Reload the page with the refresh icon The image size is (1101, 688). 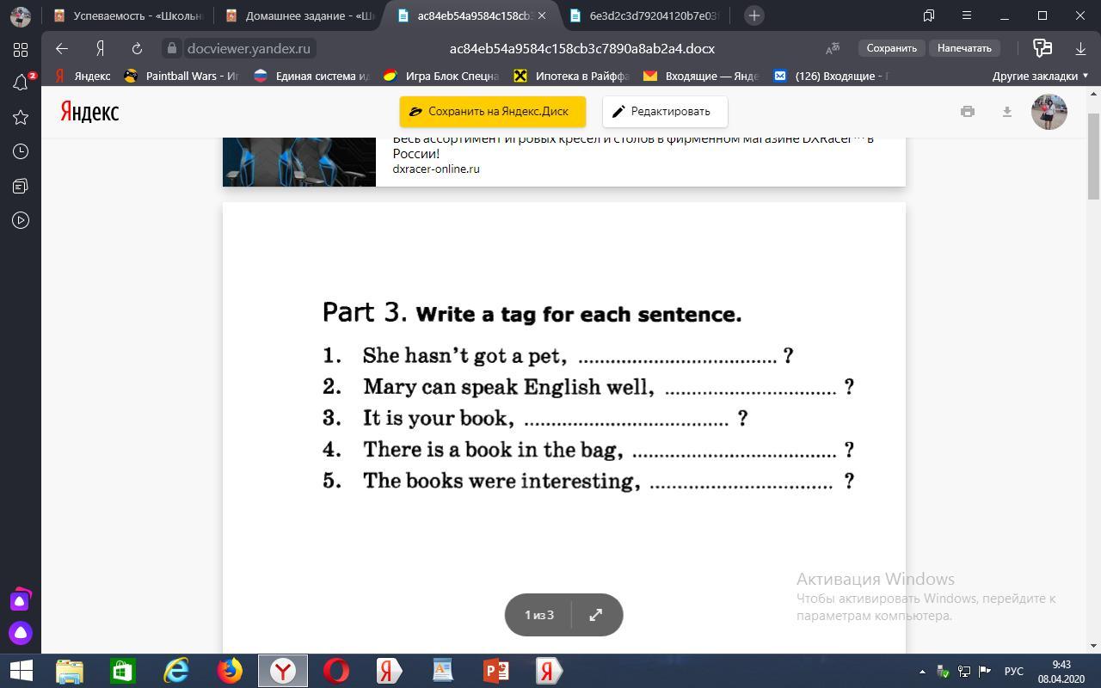click(x=137, y=48)
